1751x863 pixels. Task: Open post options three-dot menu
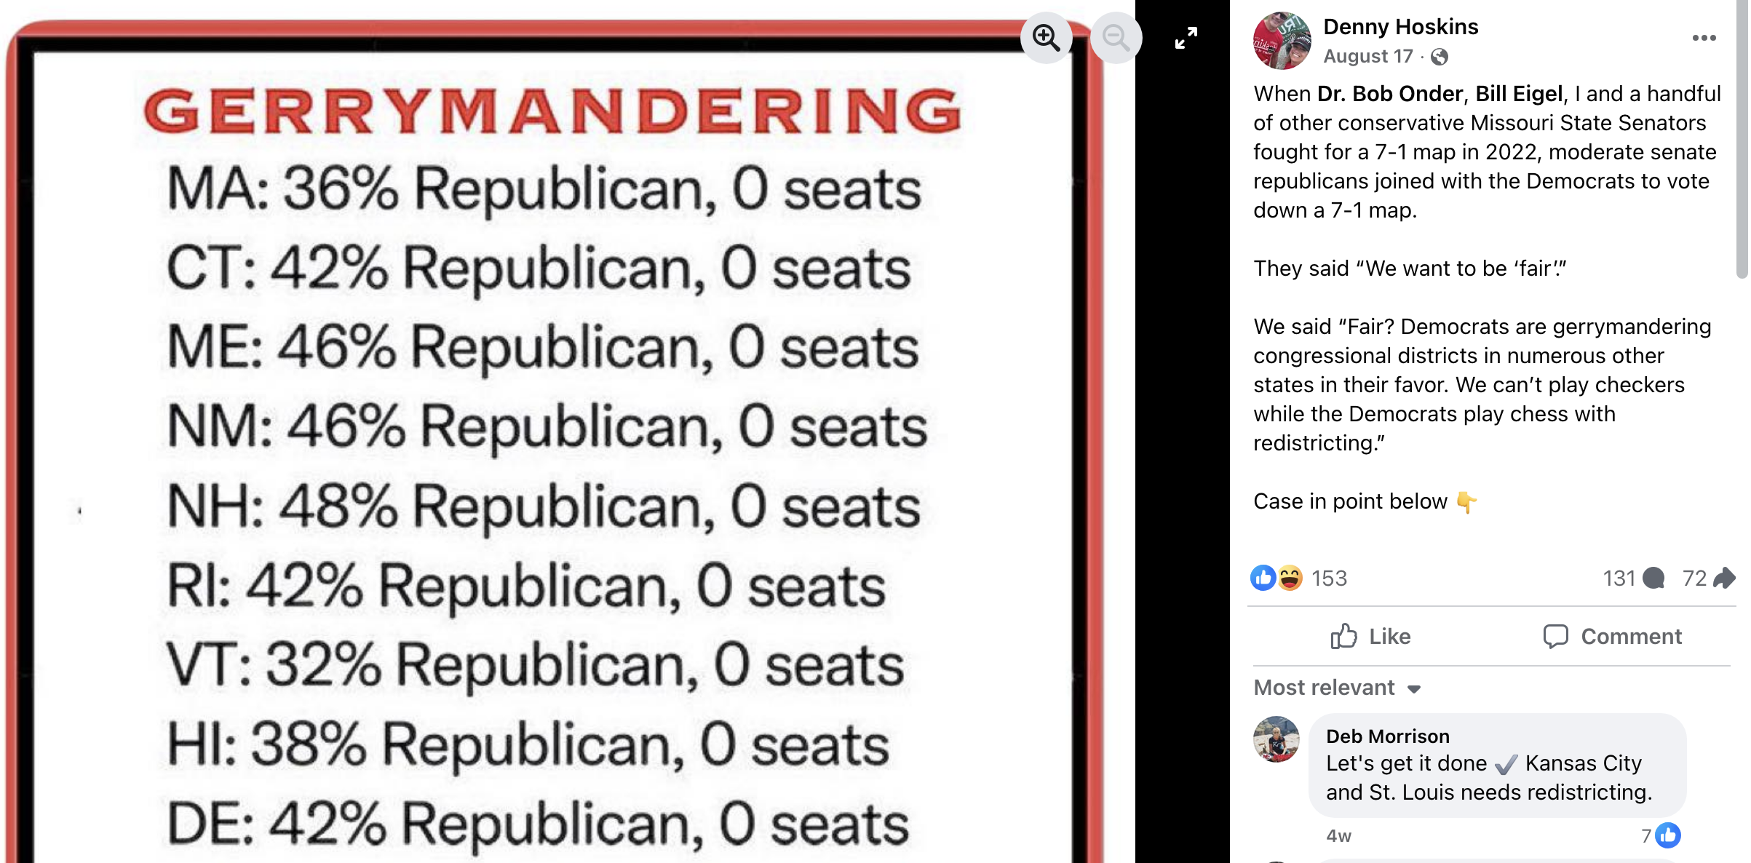(x=1704, y=38)
